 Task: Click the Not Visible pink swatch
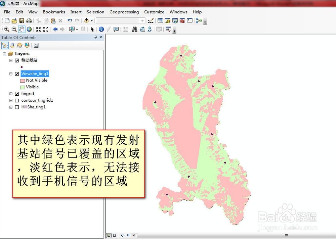click(23, 81)
